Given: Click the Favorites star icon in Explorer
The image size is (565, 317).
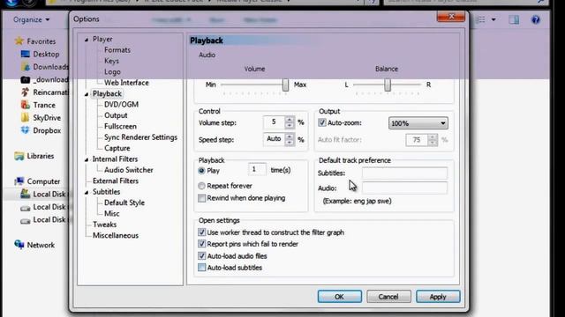Looking at the screenshot, I should pos(19,41).
